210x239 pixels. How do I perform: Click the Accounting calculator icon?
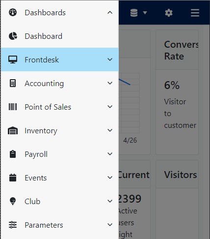13,83
